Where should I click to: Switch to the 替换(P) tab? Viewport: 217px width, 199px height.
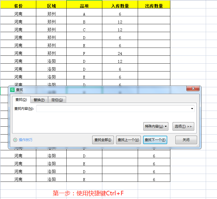click(x=39, y=100)
